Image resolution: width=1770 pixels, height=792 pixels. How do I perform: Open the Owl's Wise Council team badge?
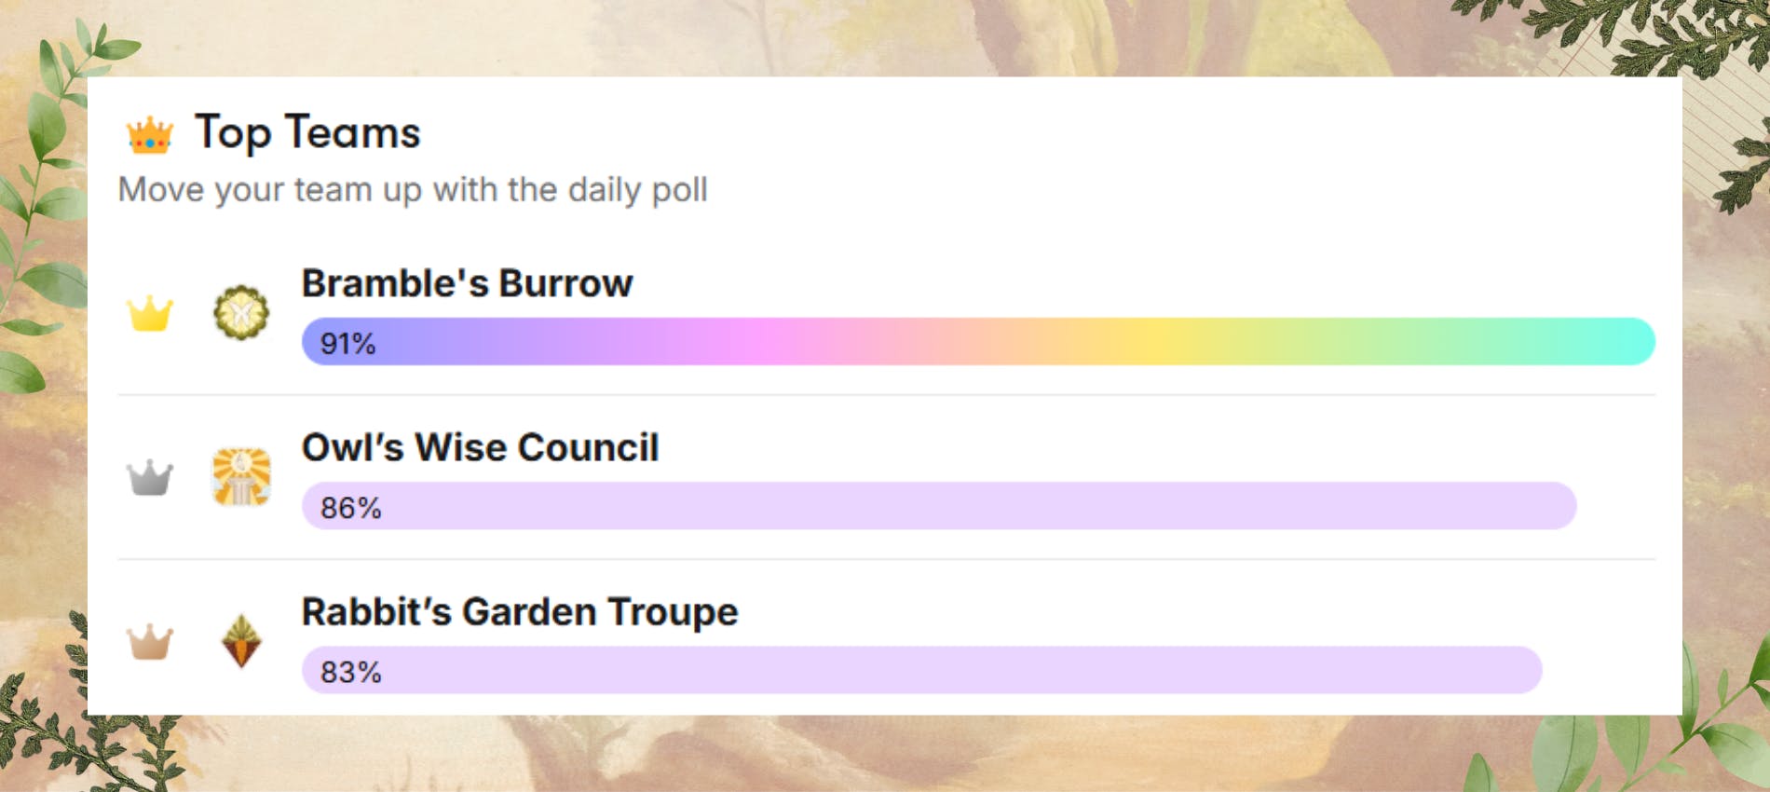pyautogui.click(x=241, y=477)
